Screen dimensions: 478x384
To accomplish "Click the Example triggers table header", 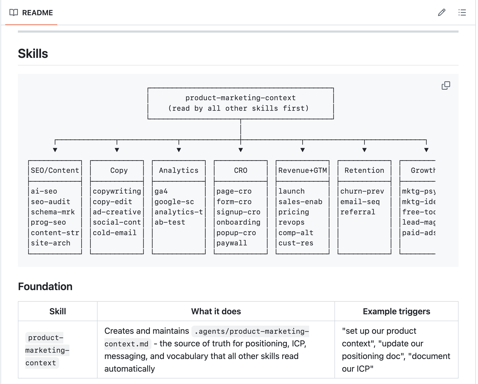I will [396, 311].
